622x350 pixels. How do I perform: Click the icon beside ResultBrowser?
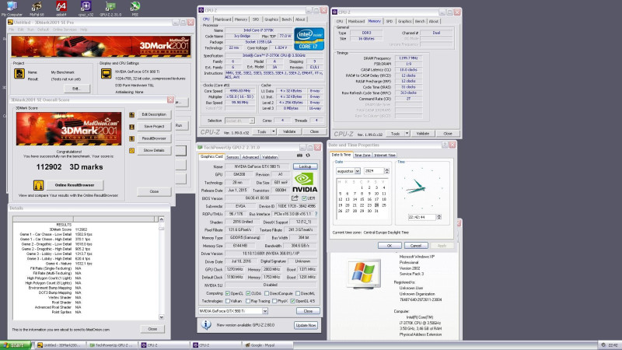pos(131,138)
